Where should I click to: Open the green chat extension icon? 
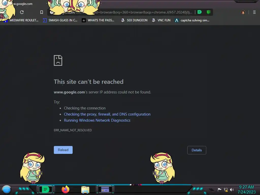point(200,12)
